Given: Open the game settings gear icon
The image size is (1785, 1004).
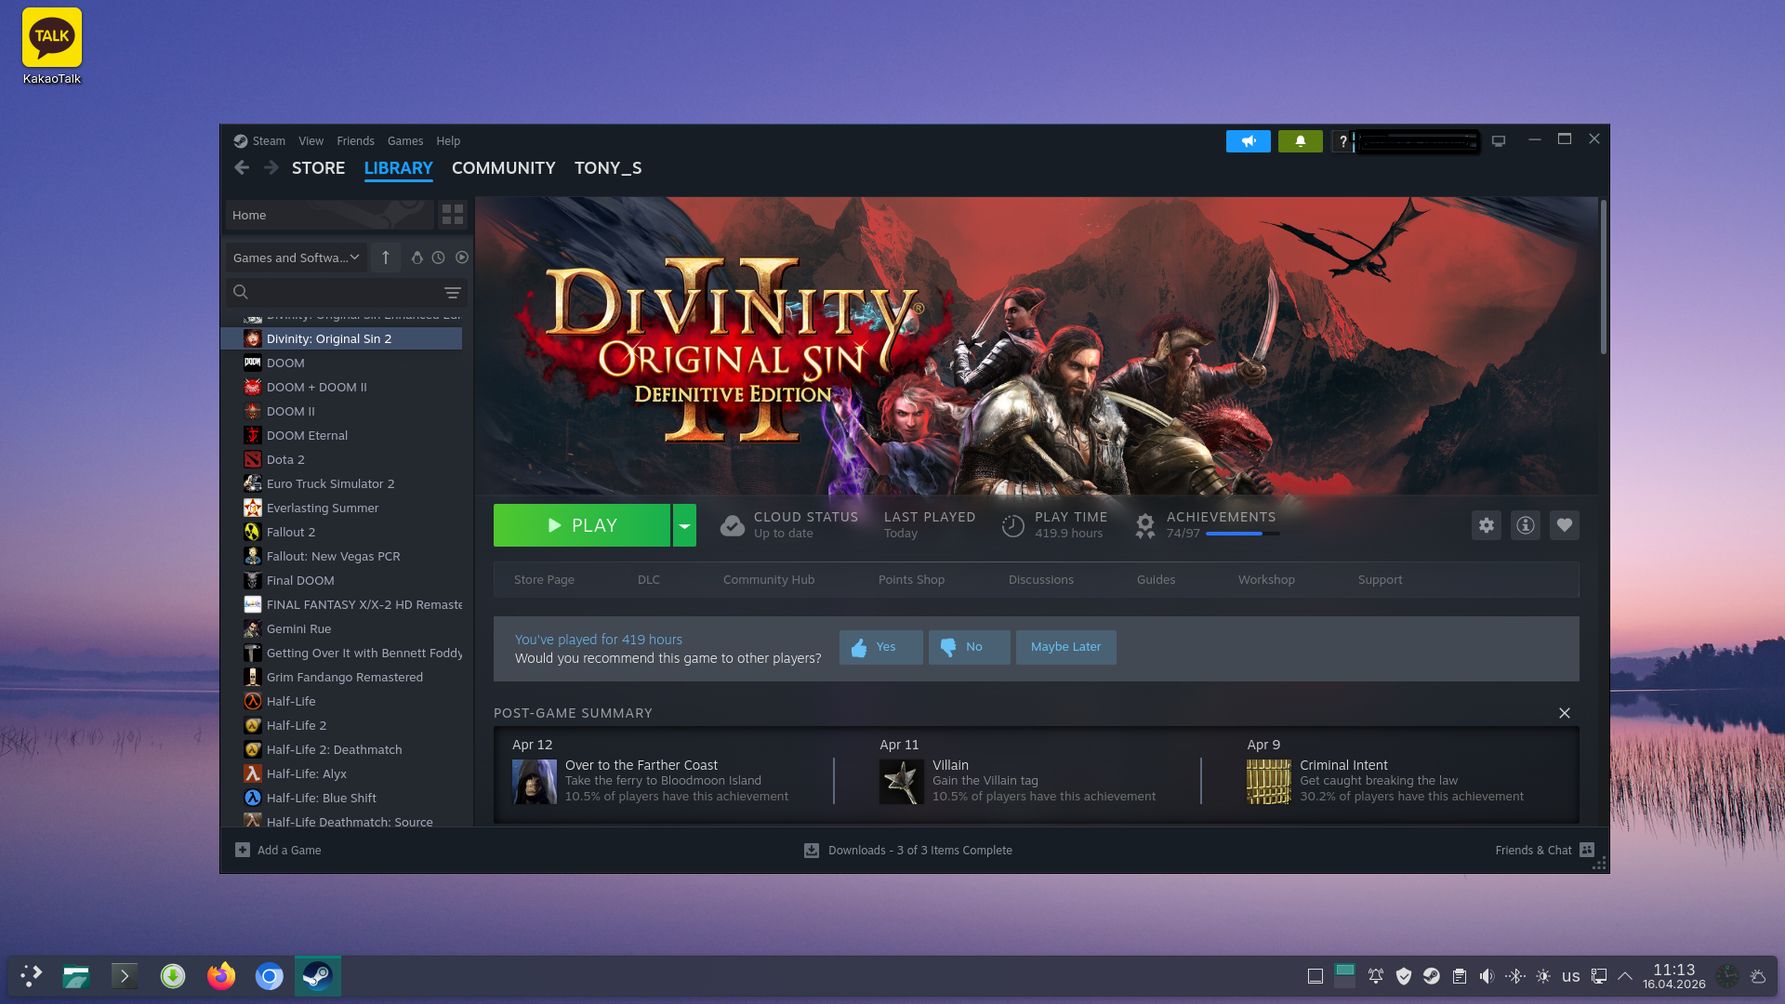Looking at the screenshot, I should [1486, 525].
